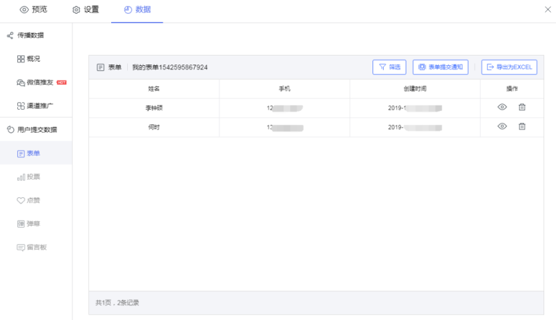Click the eye icon in 何时 row

pos(502,126)
